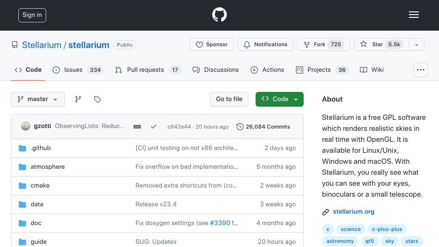Open the Notifications button
The image size is (439, 247).
[265, 44]
